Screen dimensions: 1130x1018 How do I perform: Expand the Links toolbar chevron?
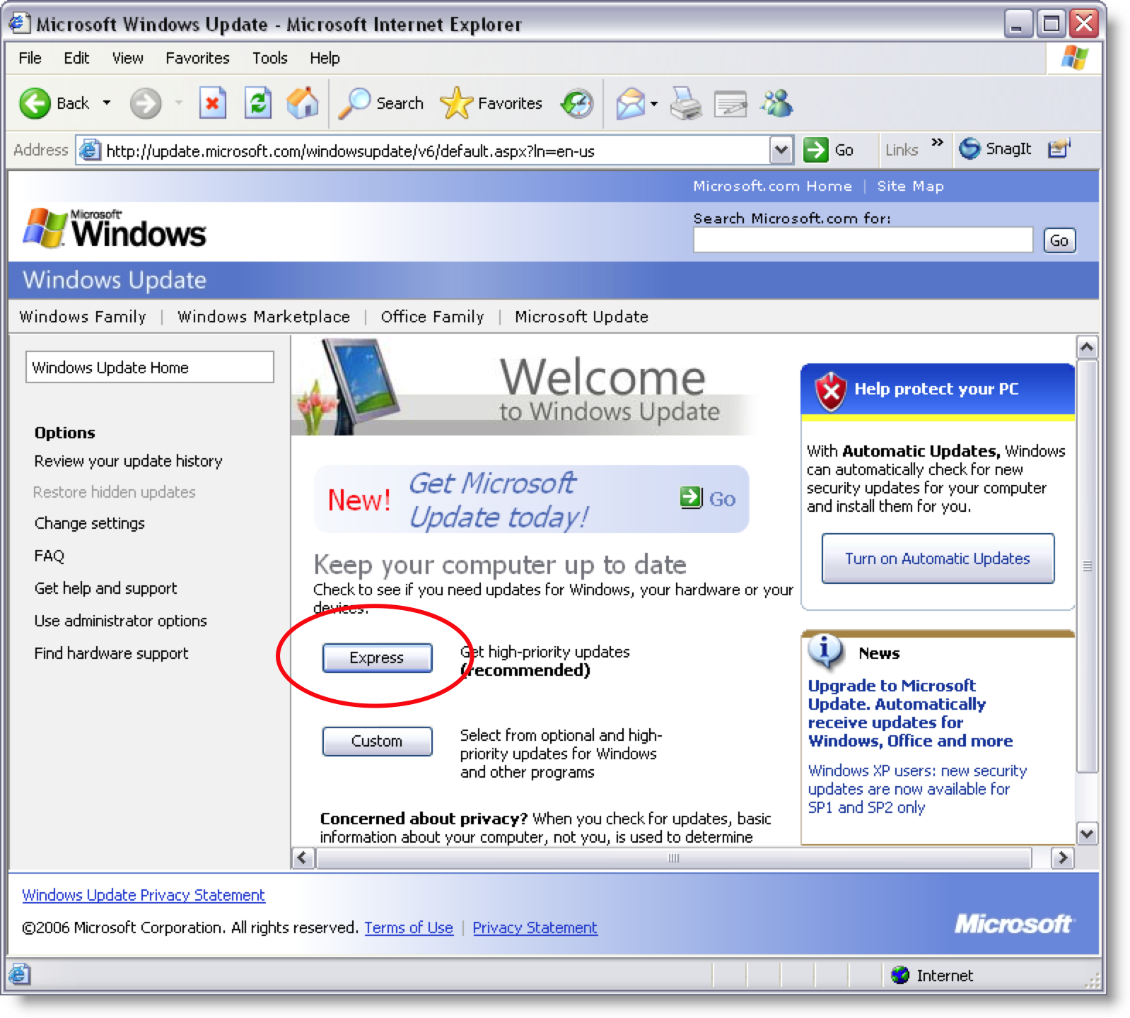click(x=938, y=143)
